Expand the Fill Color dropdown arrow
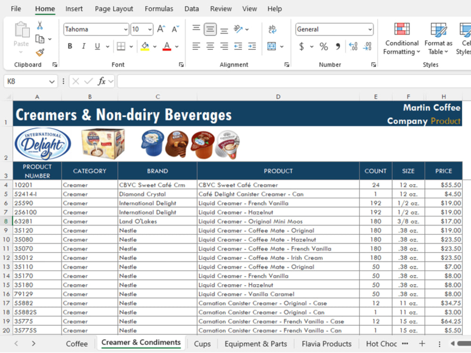 pyautogui.click(x=155, y=47)
